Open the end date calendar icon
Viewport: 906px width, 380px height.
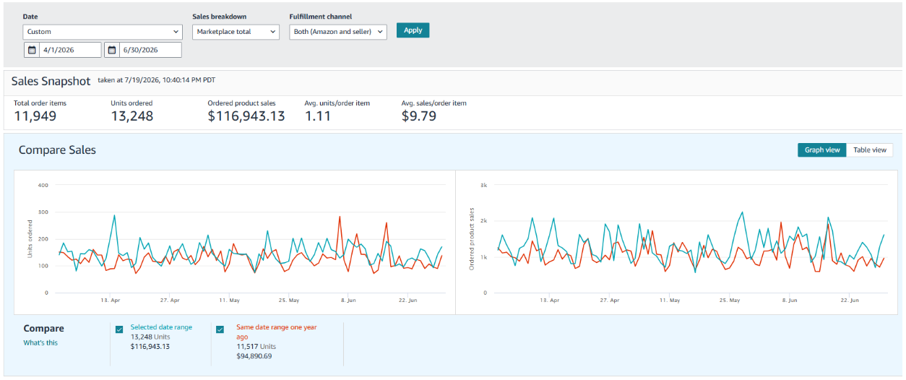(x=112, y=50)
